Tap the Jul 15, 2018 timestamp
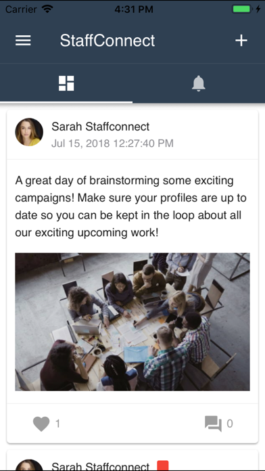The height and width of the screenshot is (471, 265). tap(112, 143)
